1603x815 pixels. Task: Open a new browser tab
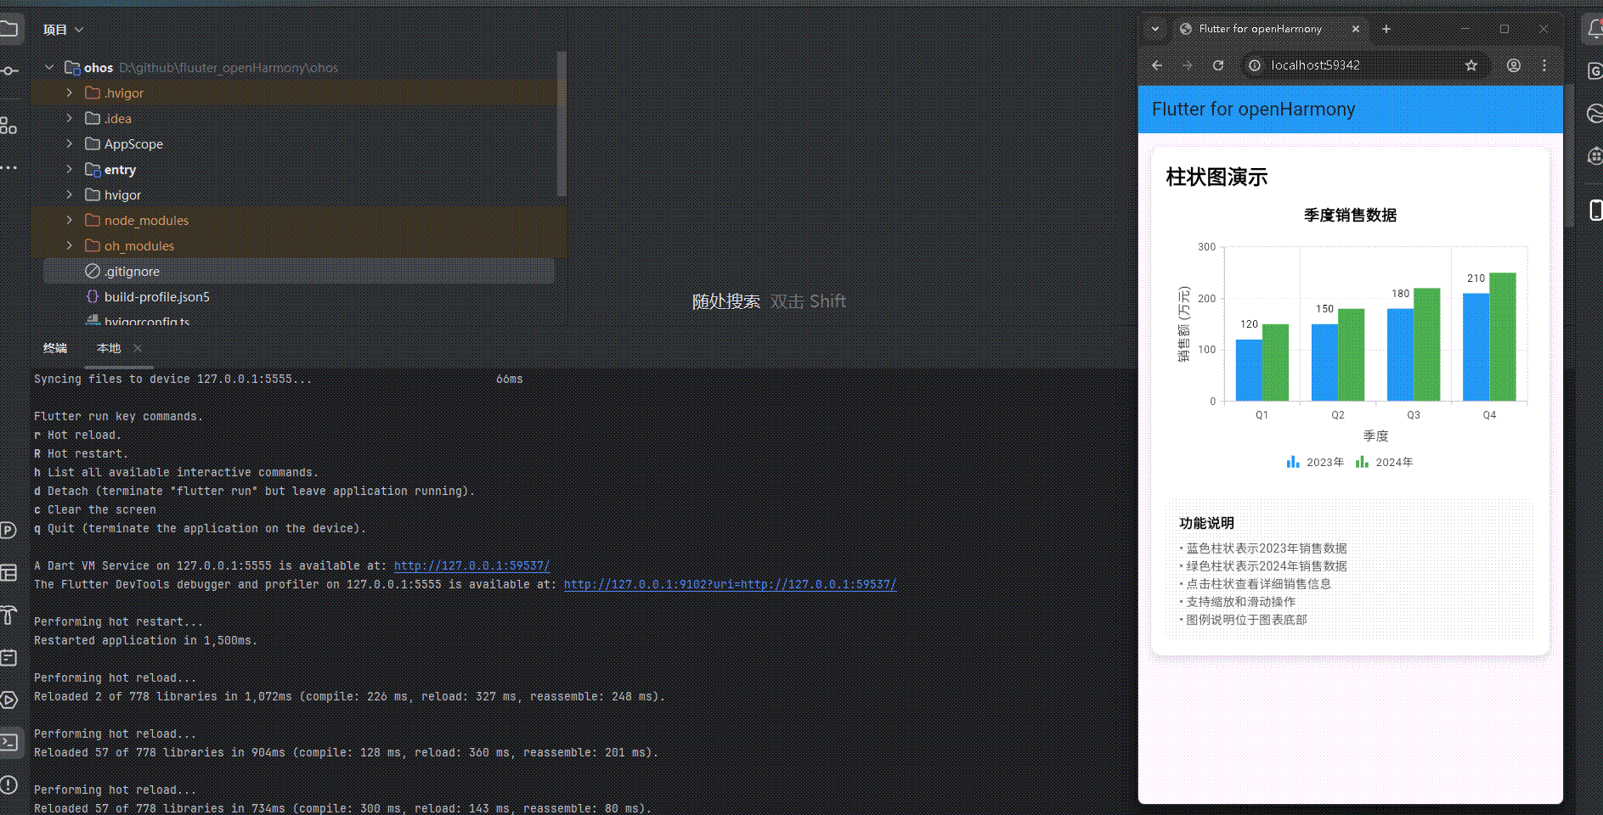[x=1386, y=29]
